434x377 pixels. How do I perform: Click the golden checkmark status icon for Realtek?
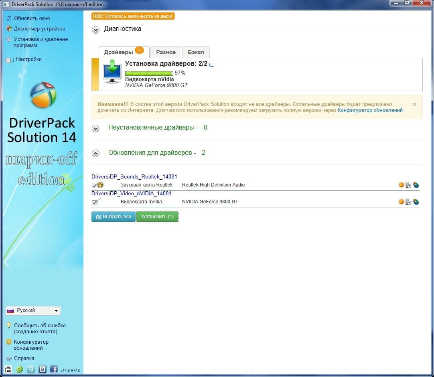click(x=100, y=185)
